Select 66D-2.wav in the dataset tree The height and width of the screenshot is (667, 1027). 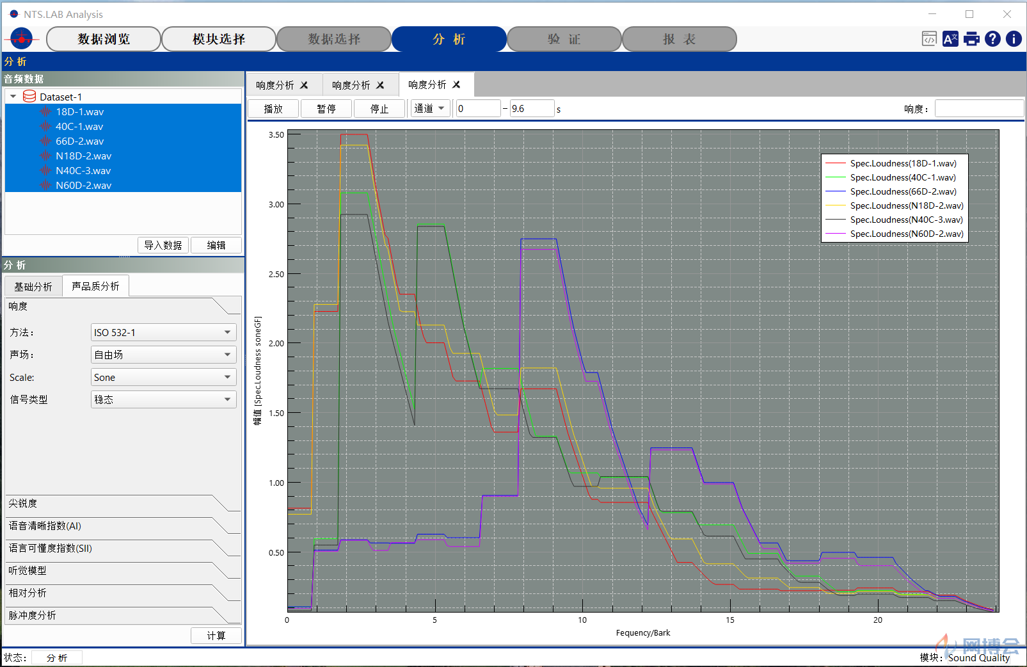[x=123, y=141]
